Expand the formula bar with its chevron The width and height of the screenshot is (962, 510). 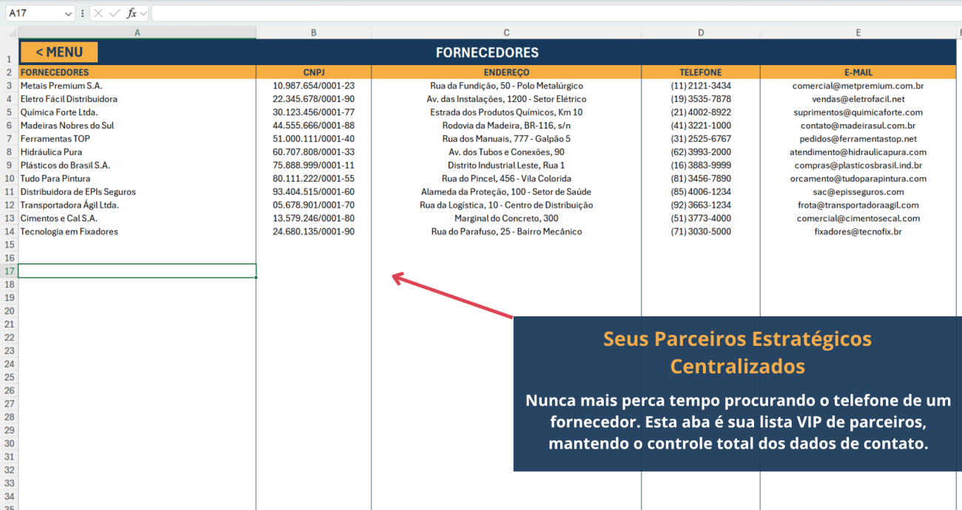pyautogui.click(x=143, y=13)
